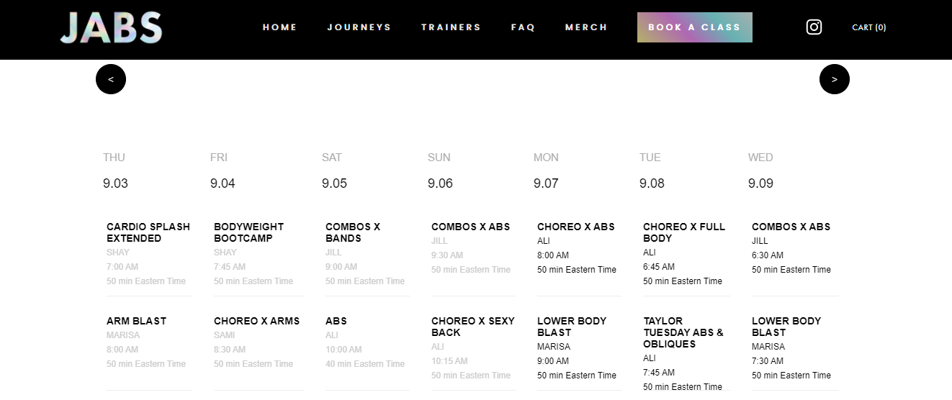Click the SUN day header

pyautogui.click(x=439, y=158)
